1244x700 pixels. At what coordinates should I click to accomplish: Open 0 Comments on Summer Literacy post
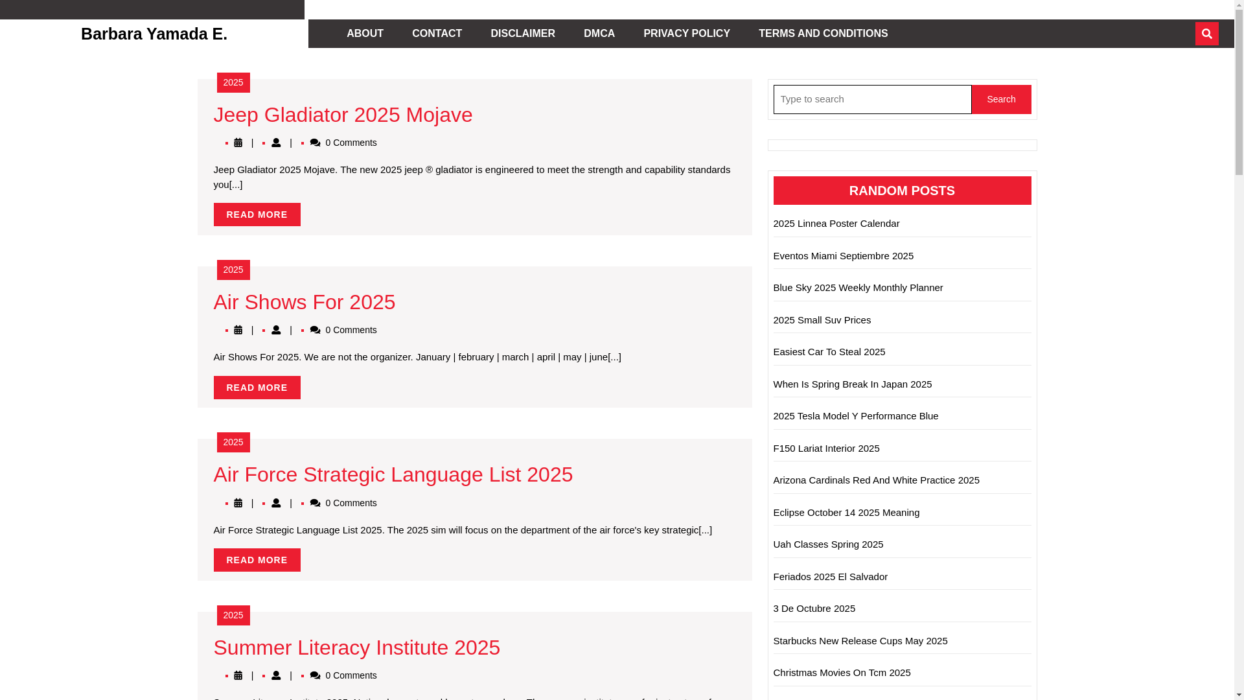351,675
